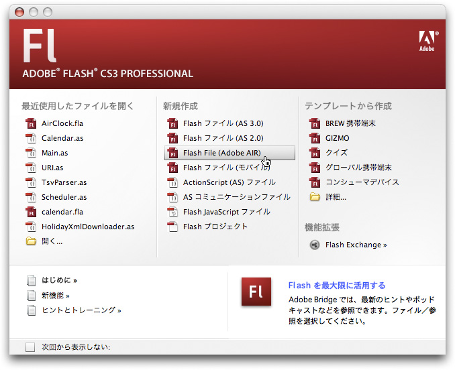Viewport: 455px width, 370px height.
Task: Create new Flash JavaScript ファイル
Action: click(x=227, y=212)
